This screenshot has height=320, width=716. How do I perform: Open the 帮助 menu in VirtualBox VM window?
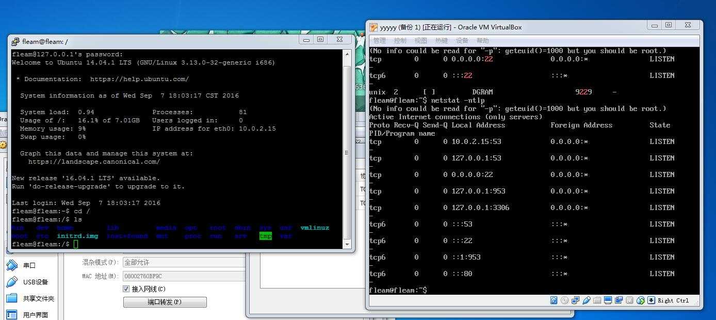click(483, 40)
